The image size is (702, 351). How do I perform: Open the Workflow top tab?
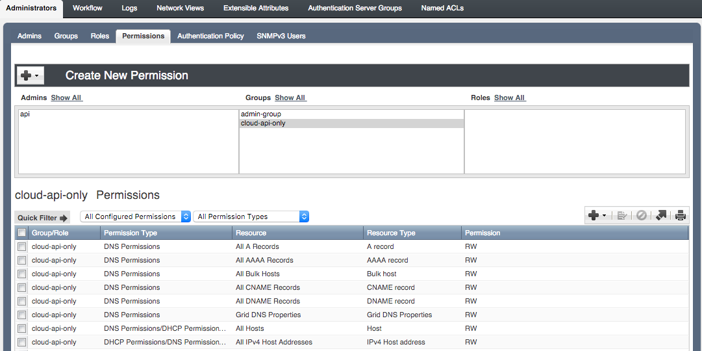point(87,8)
